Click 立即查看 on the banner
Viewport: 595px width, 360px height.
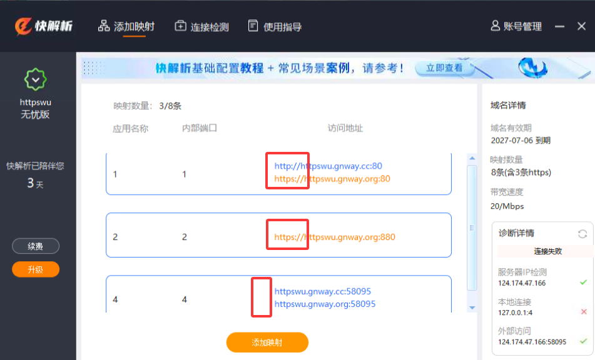(x=444, y=68)
